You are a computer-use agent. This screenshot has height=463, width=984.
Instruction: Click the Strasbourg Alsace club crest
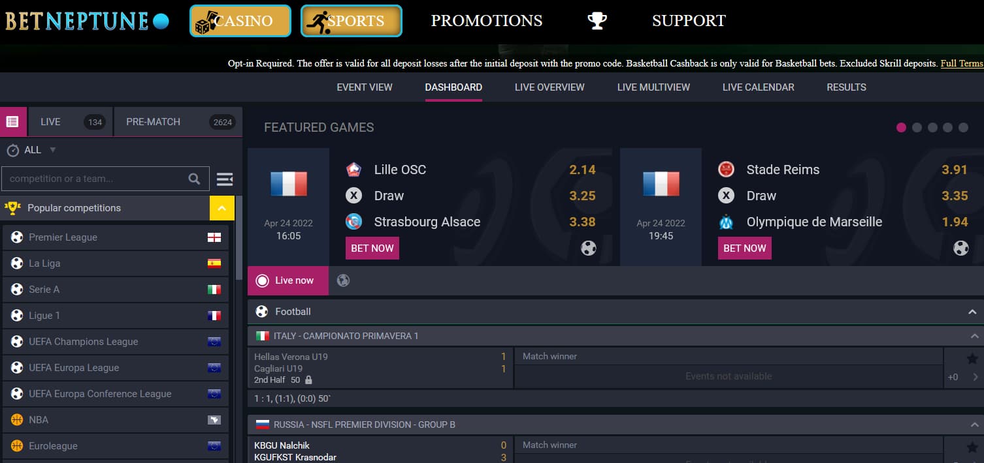tap(353, 222)
